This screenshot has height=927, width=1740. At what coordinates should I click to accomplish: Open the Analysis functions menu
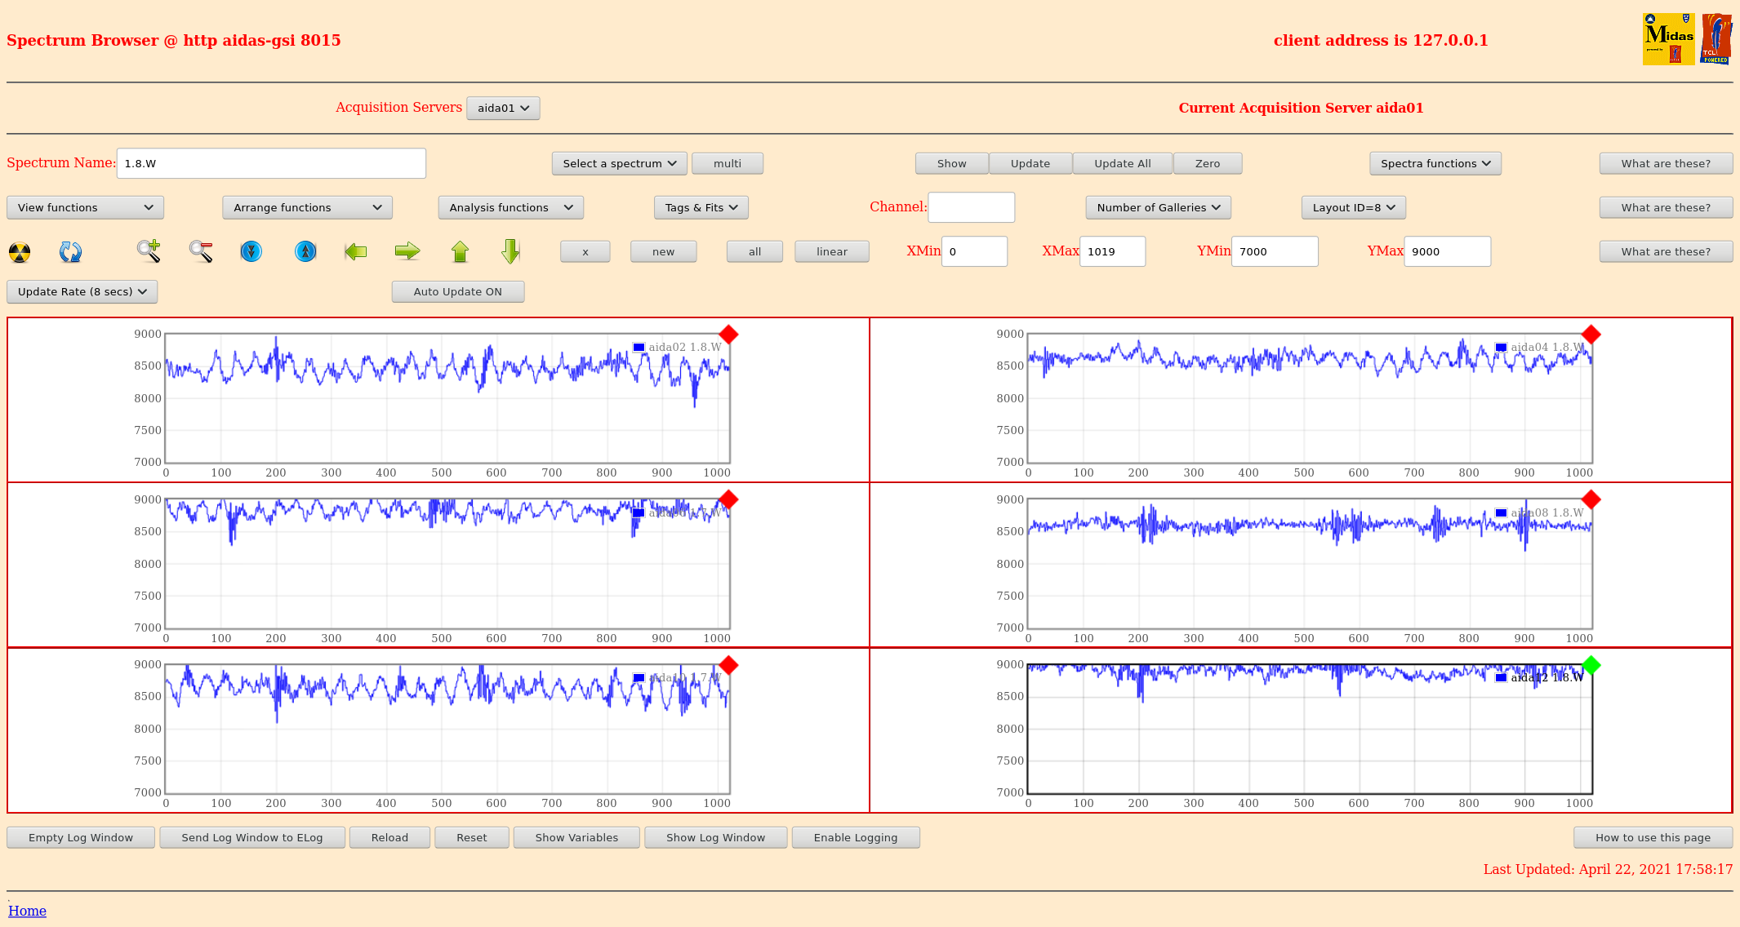tap(510, 208)
